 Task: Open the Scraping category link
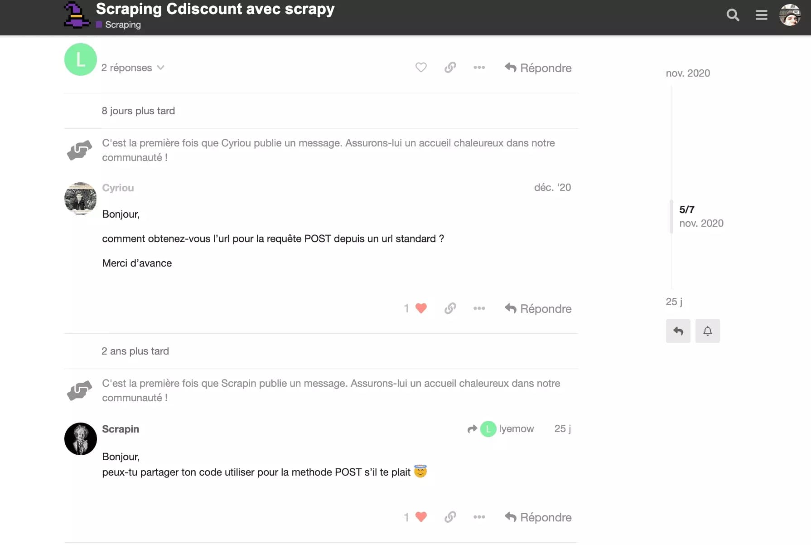[x=122, y=24]
